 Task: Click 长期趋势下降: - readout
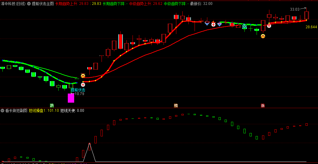pyautogui.click(x=115, y=4)
